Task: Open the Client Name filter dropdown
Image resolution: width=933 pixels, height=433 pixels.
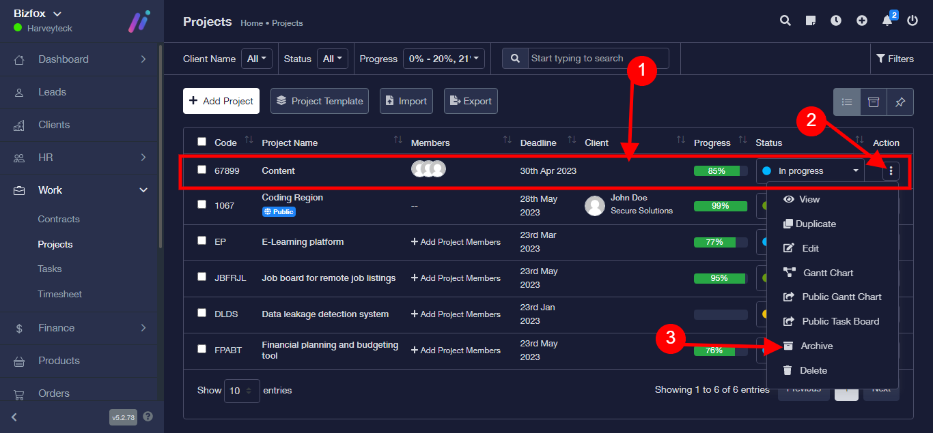Action: coord(257,59)
